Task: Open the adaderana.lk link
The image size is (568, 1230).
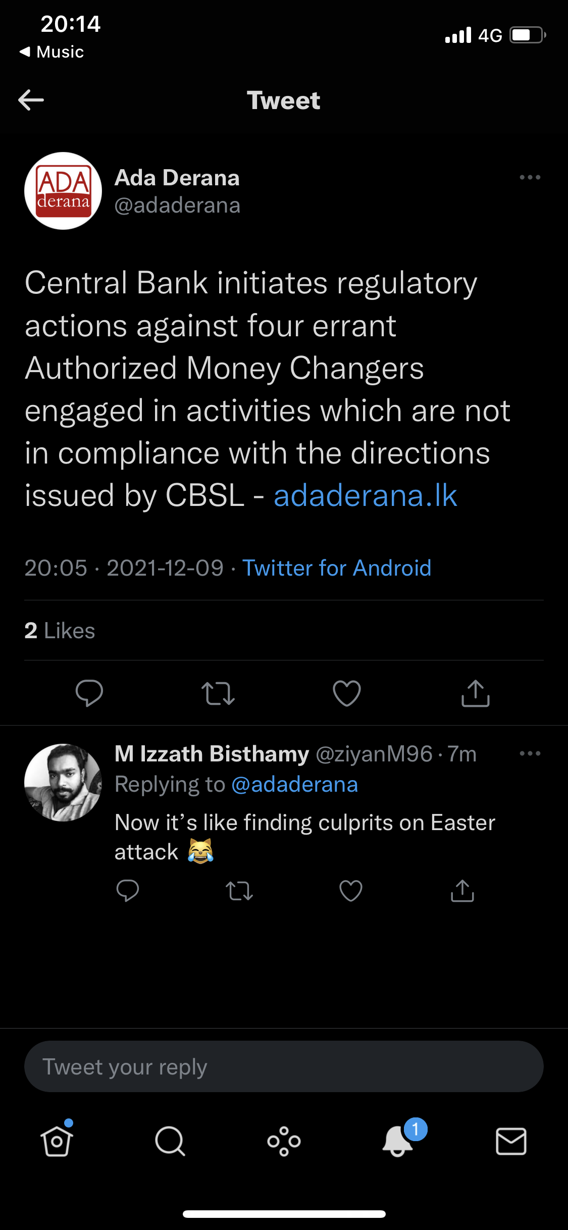Action: pyautogui.click(x=366, y=495)
